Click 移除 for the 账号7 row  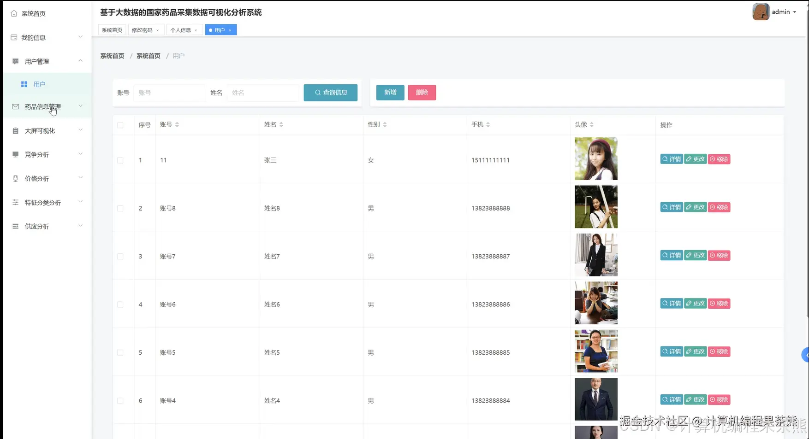point(719,255)
